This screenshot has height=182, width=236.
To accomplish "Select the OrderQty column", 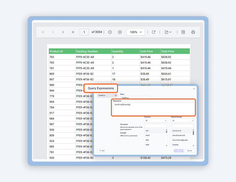I will click(182, 145).
